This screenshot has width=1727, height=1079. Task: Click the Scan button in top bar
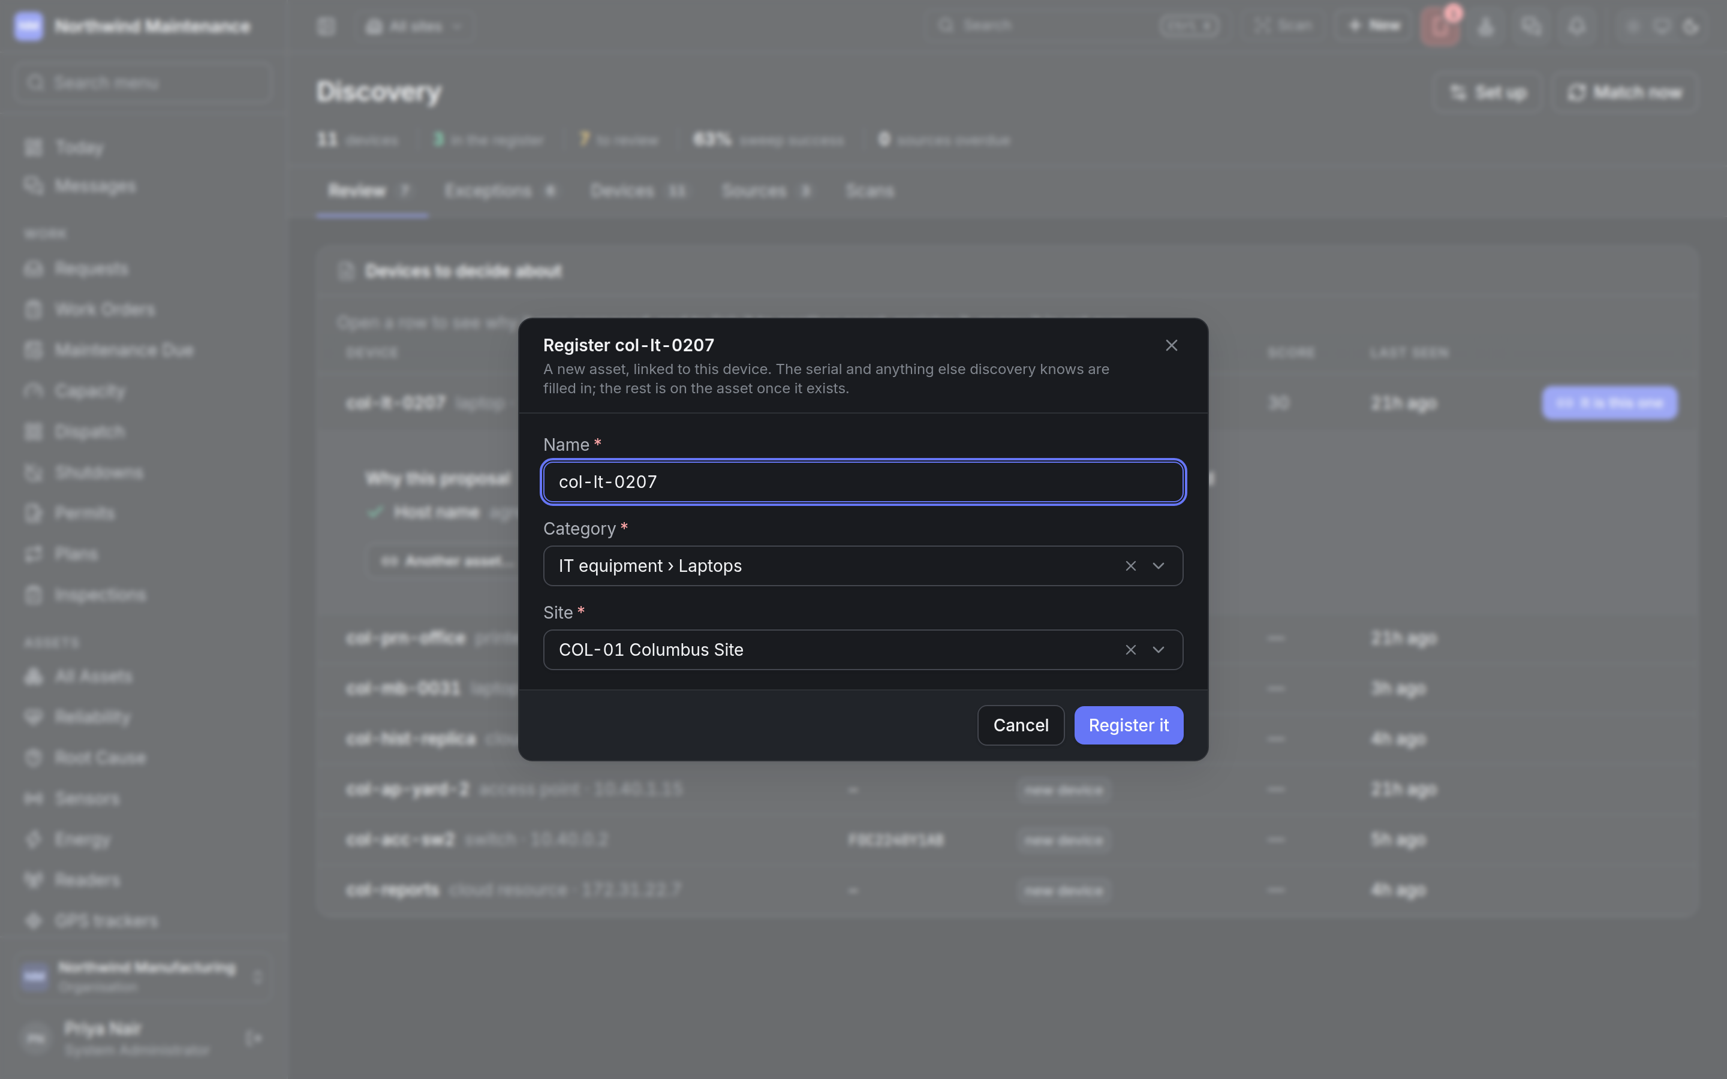1283,26
